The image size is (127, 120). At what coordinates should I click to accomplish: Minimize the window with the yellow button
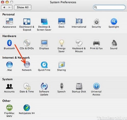(7, 2)
